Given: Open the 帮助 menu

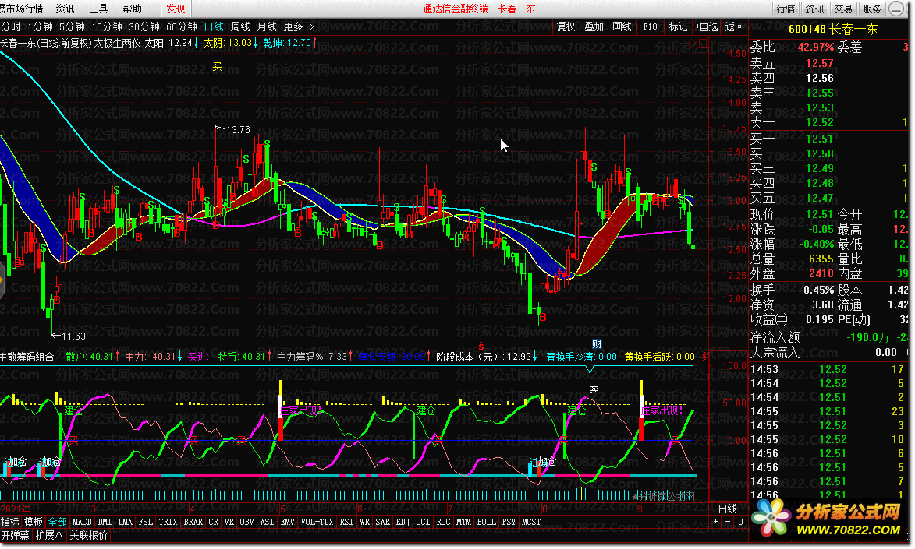Looking at the screenshot, I should pyautogui.click(x=133, y=9).
